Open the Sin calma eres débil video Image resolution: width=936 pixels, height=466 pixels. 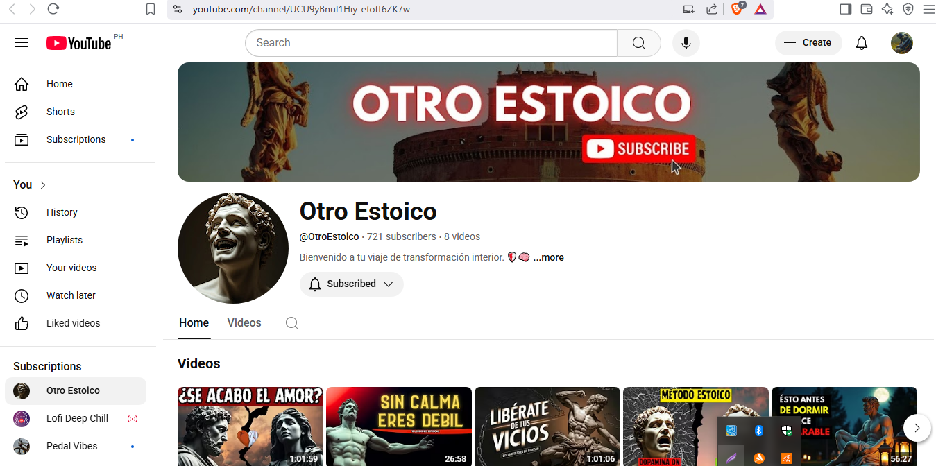click(399, 426)
